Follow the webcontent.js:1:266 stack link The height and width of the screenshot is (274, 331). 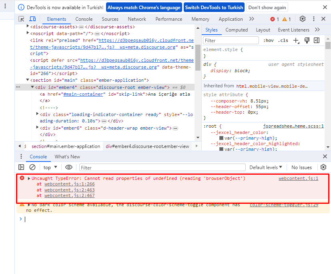[x=70, y=184]
